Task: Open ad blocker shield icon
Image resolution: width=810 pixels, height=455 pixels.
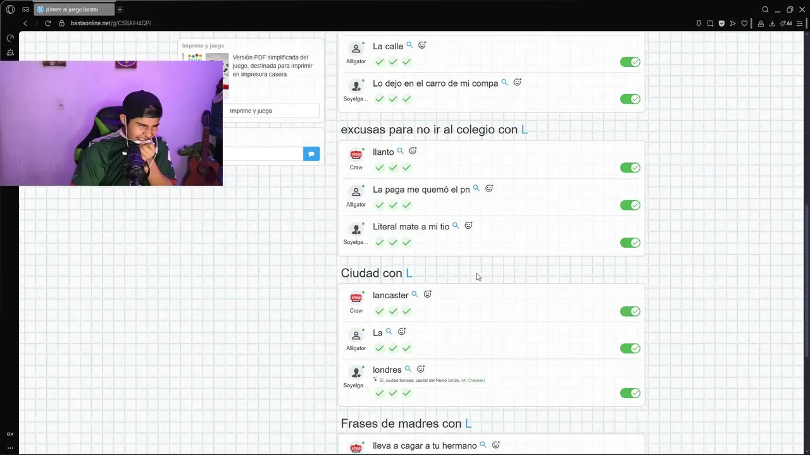Action: [721, 23]
